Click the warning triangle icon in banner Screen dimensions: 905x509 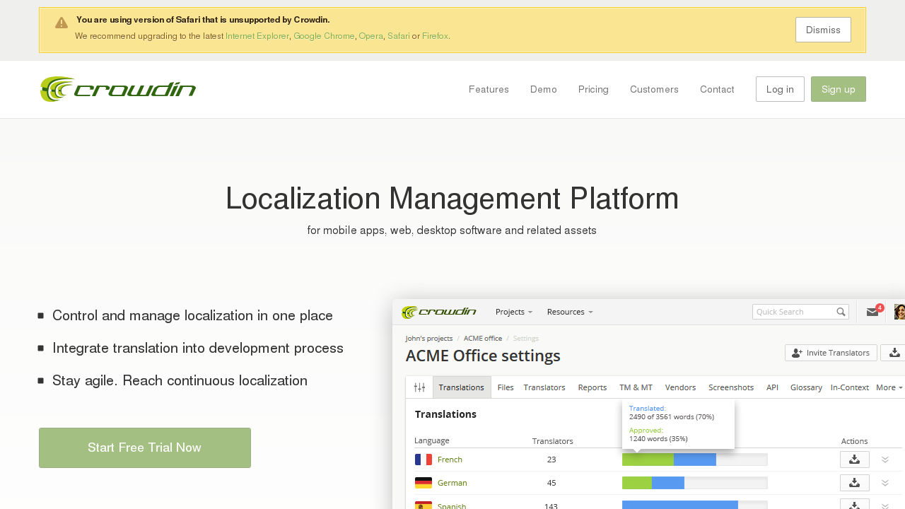tap(62, 23)
